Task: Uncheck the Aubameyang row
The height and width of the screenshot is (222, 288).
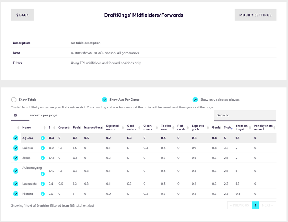Action: (x=15, y=171)
